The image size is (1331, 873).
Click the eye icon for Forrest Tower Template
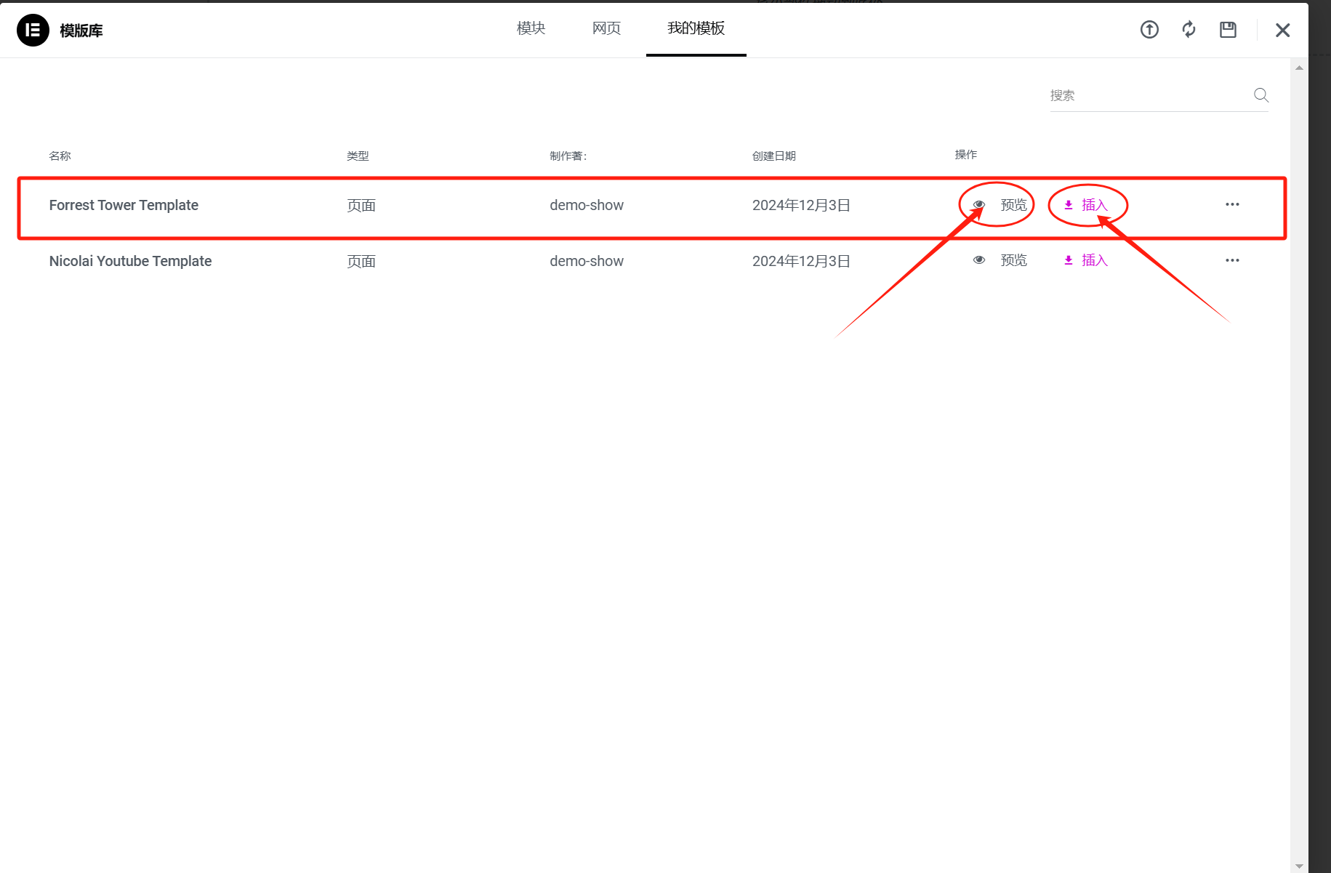click(x=978, y=204)
